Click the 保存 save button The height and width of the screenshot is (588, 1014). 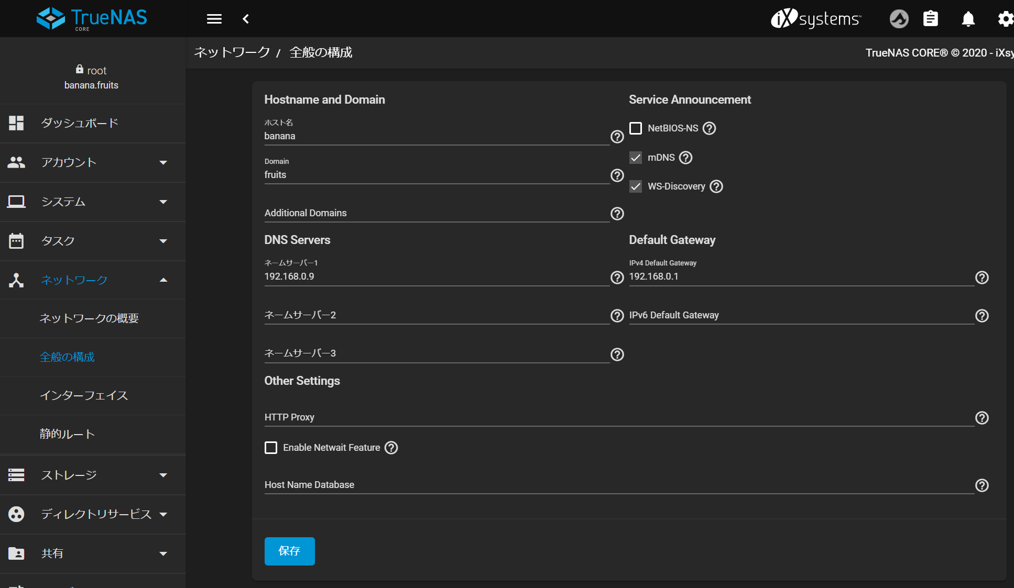[289, 551]
